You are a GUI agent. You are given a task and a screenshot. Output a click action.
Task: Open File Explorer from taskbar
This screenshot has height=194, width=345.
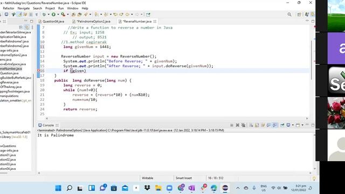[x=158, y=188]
